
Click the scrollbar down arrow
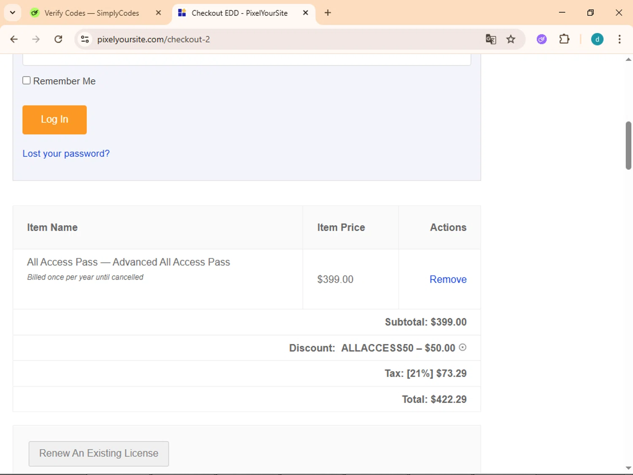pos(628,468)
